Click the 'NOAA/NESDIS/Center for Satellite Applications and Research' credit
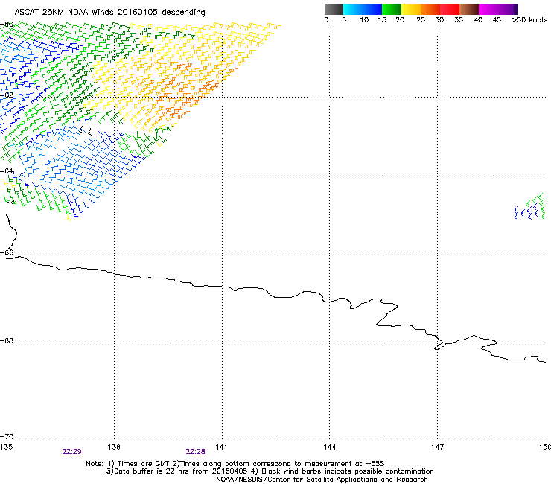Viewport: 551px width, 484px height. click(322, 480)
